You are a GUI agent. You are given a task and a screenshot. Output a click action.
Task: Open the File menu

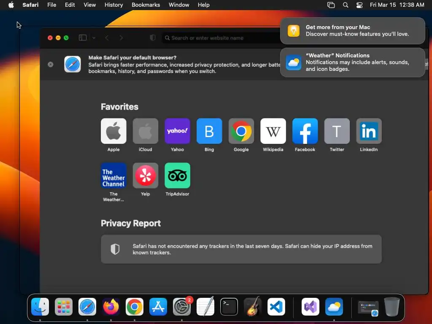52,5
